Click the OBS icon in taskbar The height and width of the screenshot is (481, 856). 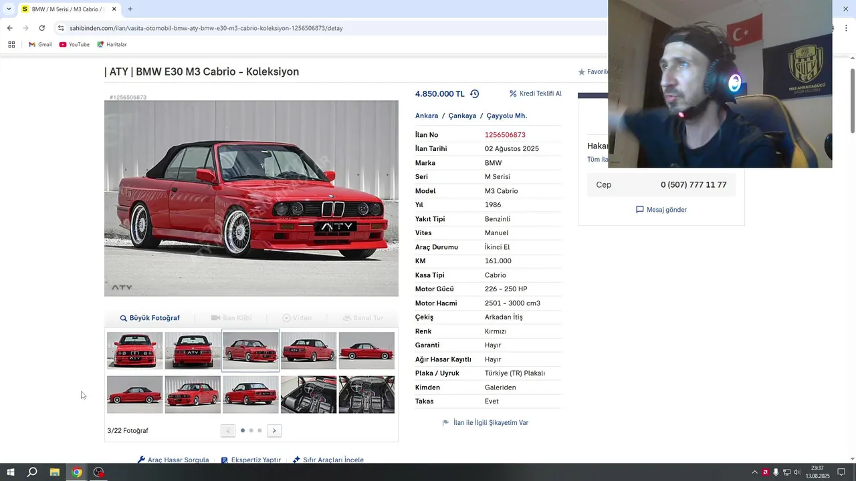point(99,472)
